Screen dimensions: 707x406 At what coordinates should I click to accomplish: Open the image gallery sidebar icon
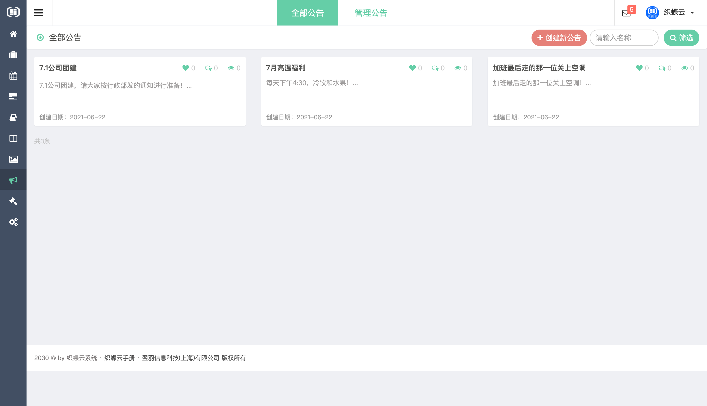[x=13, y=159]
